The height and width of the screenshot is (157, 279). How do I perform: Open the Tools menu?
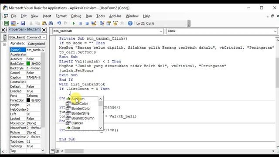coord(100,16)
